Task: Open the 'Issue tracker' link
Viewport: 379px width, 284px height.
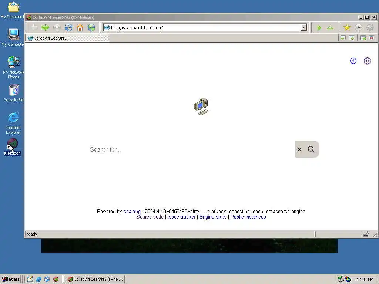Action: point(181,217)
